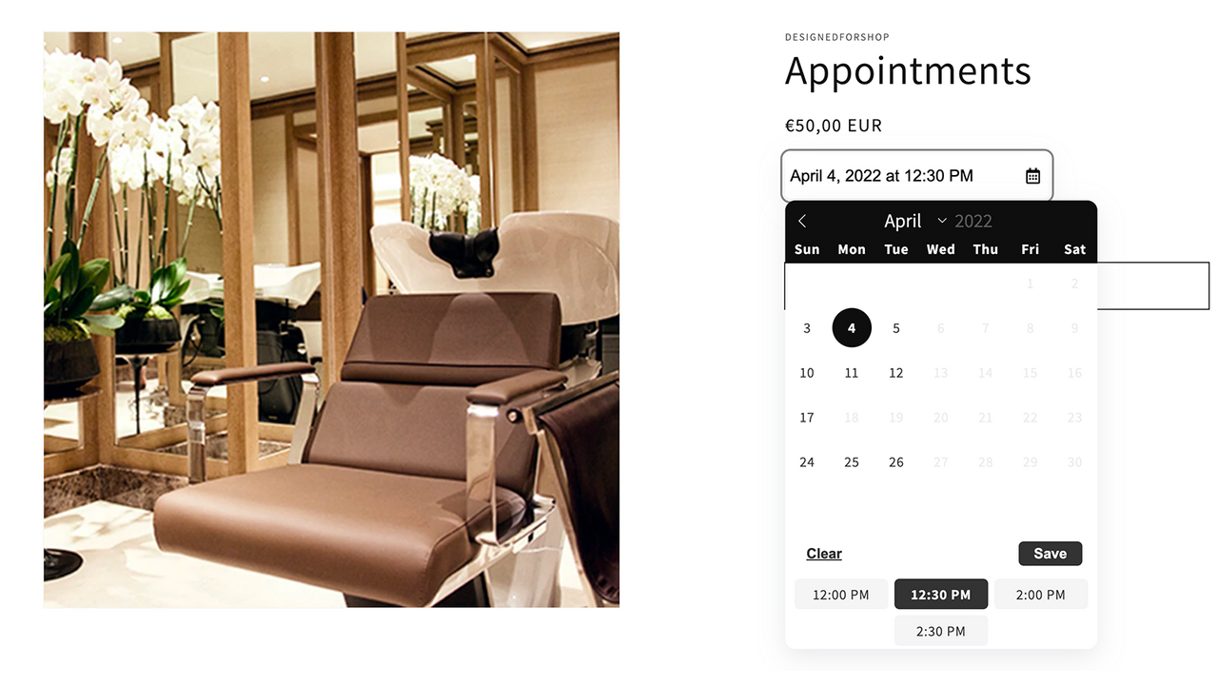This screenshot has width=1218, height=685.
Task: Select the 2:30 PM time slot
Action: [x=941, y=631]
